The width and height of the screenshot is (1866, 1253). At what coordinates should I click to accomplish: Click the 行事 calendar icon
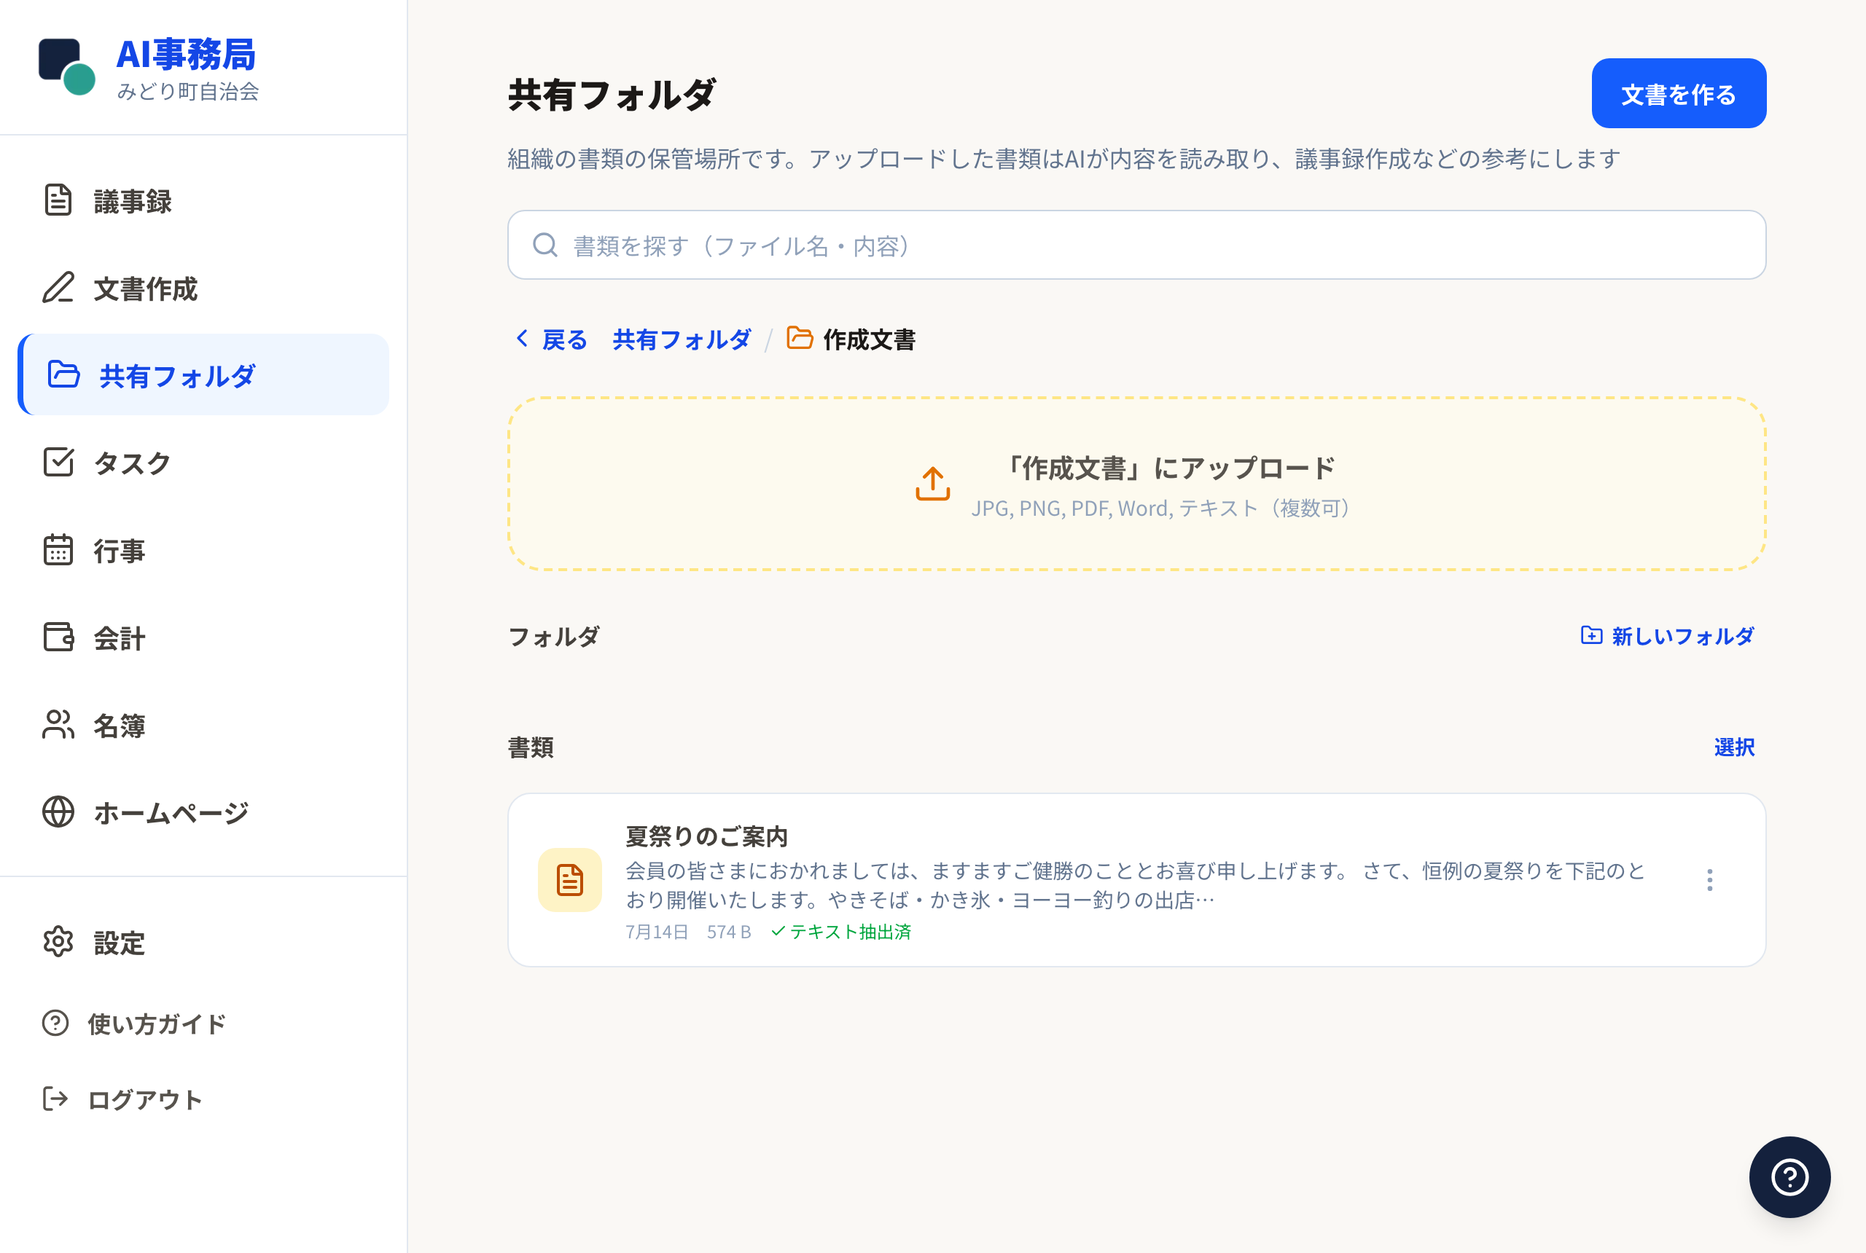(x=58, y=550)
